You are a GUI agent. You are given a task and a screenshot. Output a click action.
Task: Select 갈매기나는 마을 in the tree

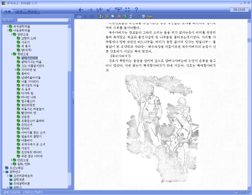tap(31, 62)
